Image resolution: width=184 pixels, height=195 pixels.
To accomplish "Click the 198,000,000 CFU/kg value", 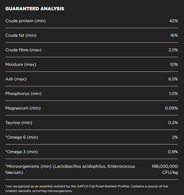I will [165, 169].
